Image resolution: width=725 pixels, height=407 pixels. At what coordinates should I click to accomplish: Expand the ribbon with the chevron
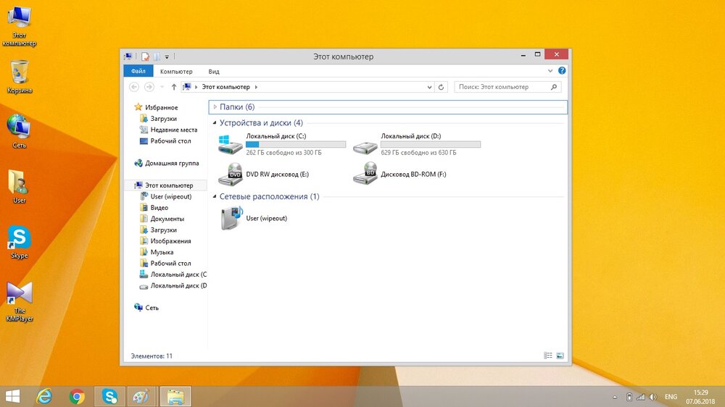pyautogui.click(x=551, y=71)
